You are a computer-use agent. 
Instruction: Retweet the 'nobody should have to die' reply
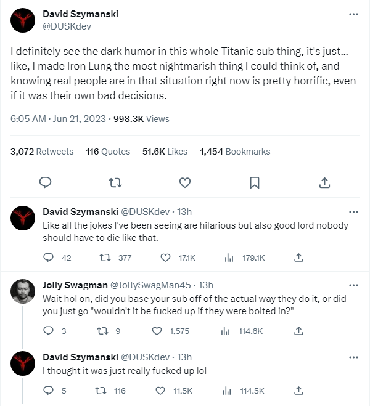(x=105, y=258)
